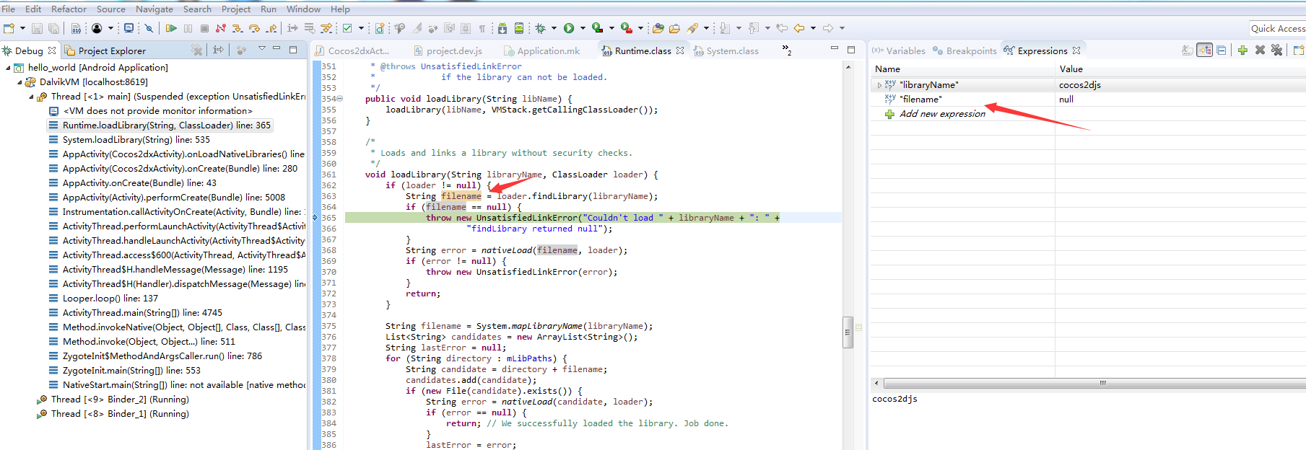The width and height of the screenshot is (1306, 450).
Task: Click the green Run launch icon
Action: click(569, 28)
